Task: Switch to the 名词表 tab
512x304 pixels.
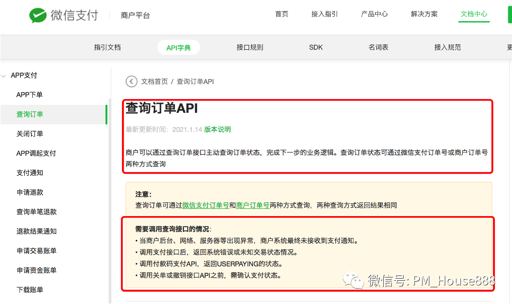Action: [378, 47]
